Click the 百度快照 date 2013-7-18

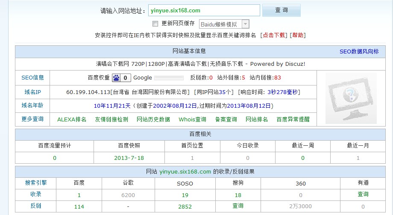point(129,158)
